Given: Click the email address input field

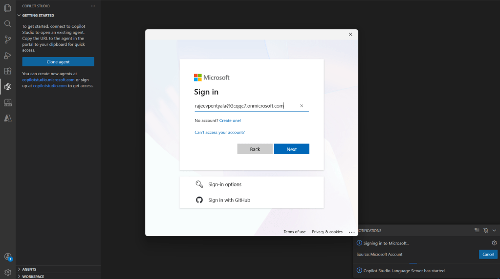Looking at the screenshot, I should (244, 106).
